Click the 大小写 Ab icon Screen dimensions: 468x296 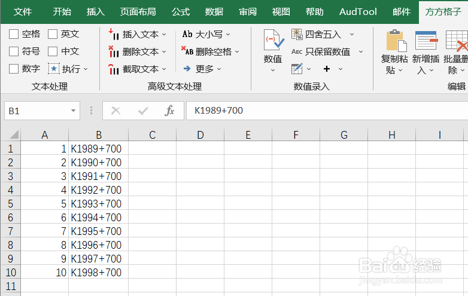tap(187, 34)
